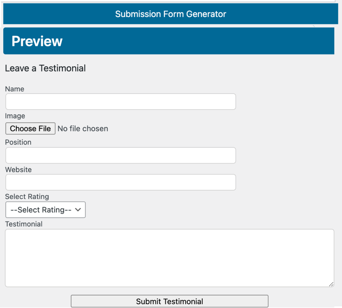Click the 'Image' field label
342x308 pixels.
point(15,116)
